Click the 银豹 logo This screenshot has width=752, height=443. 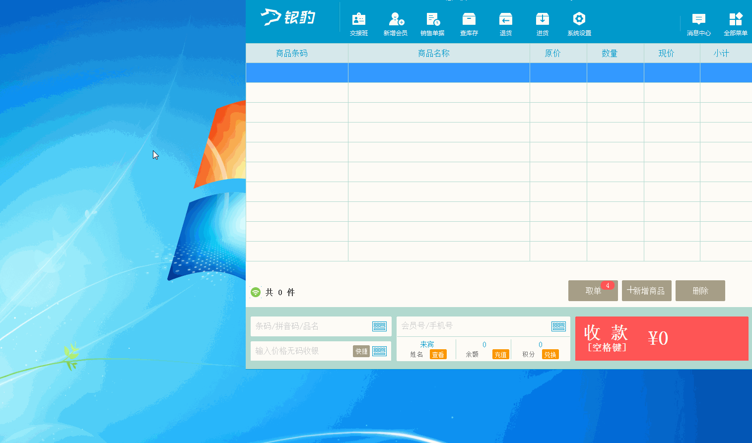click(288, 17)
